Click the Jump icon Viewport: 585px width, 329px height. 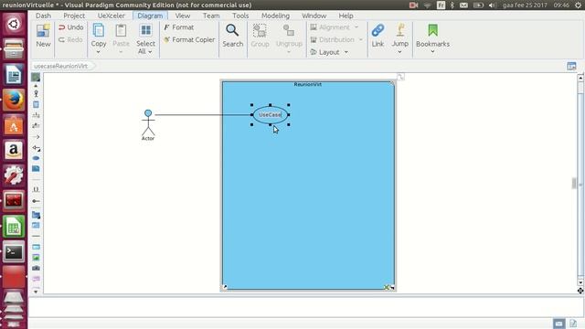400,30
